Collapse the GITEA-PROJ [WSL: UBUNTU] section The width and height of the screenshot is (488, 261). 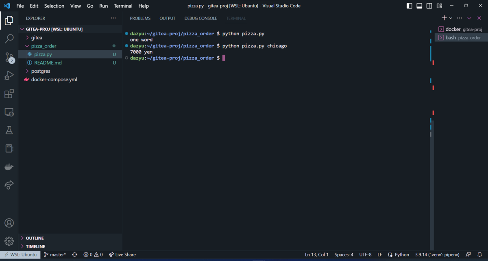point(70,29)
